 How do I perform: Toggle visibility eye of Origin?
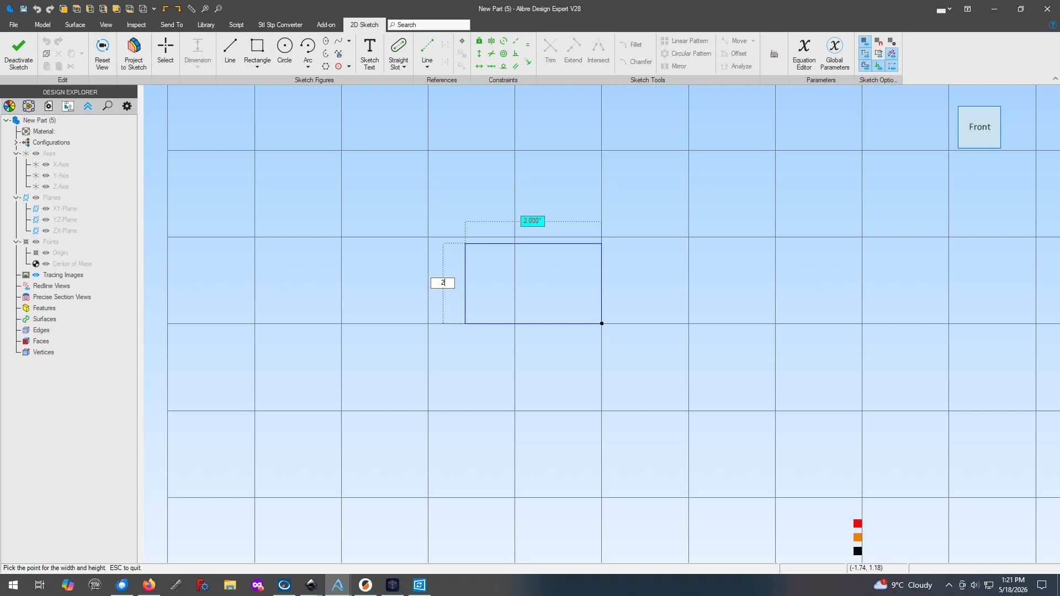[x=46, y=253]
